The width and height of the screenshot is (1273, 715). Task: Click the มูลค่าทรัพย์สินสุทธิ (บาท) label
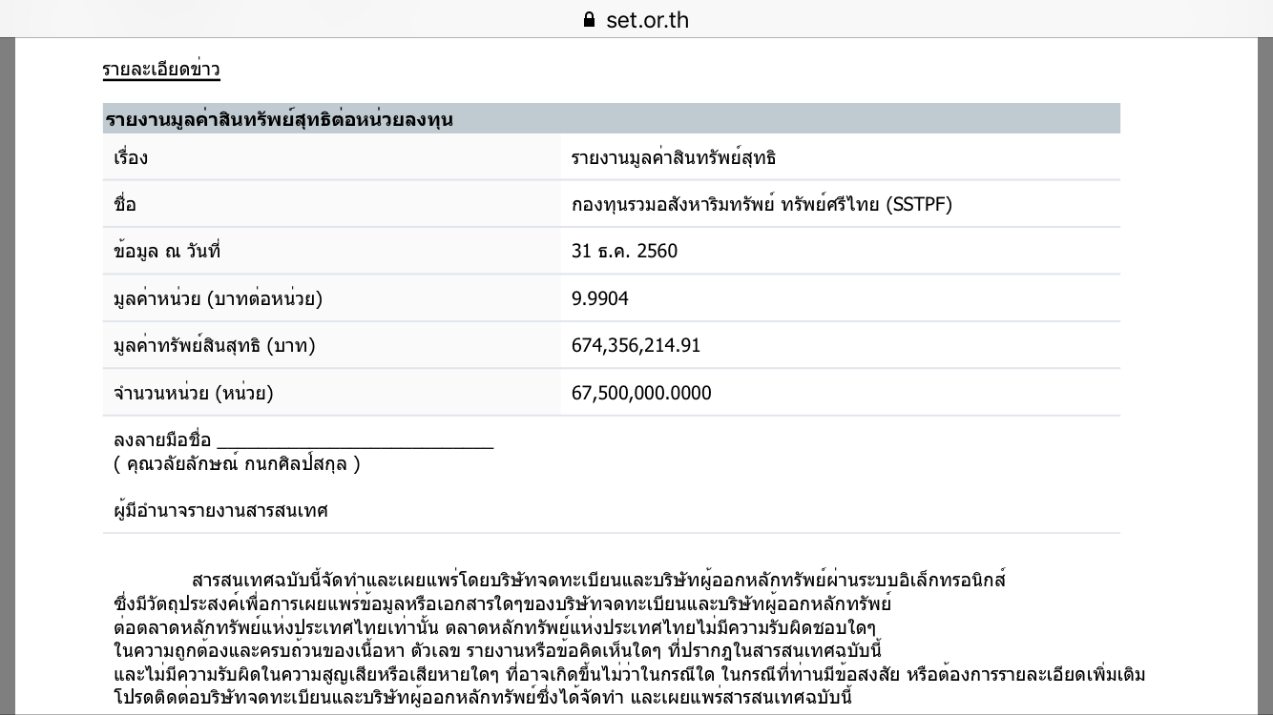point(214,345)
